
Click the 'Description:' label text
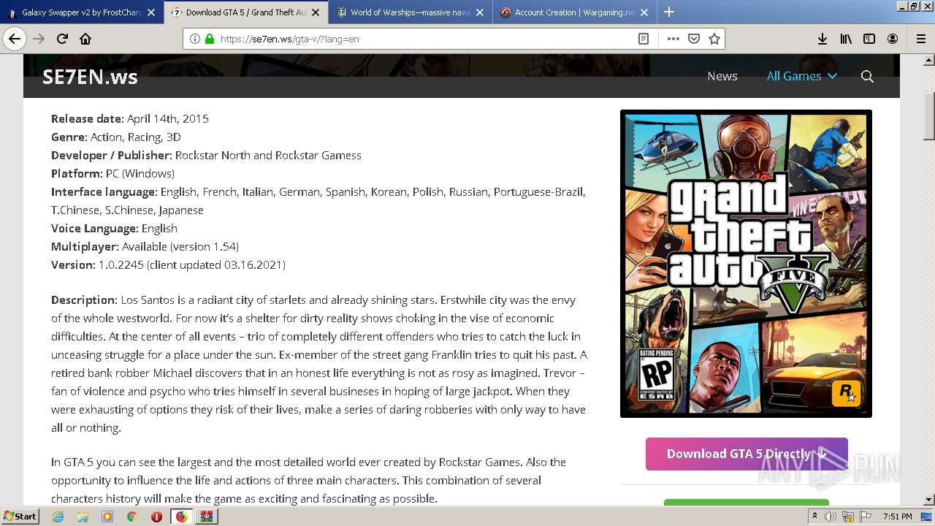point(84,300)
